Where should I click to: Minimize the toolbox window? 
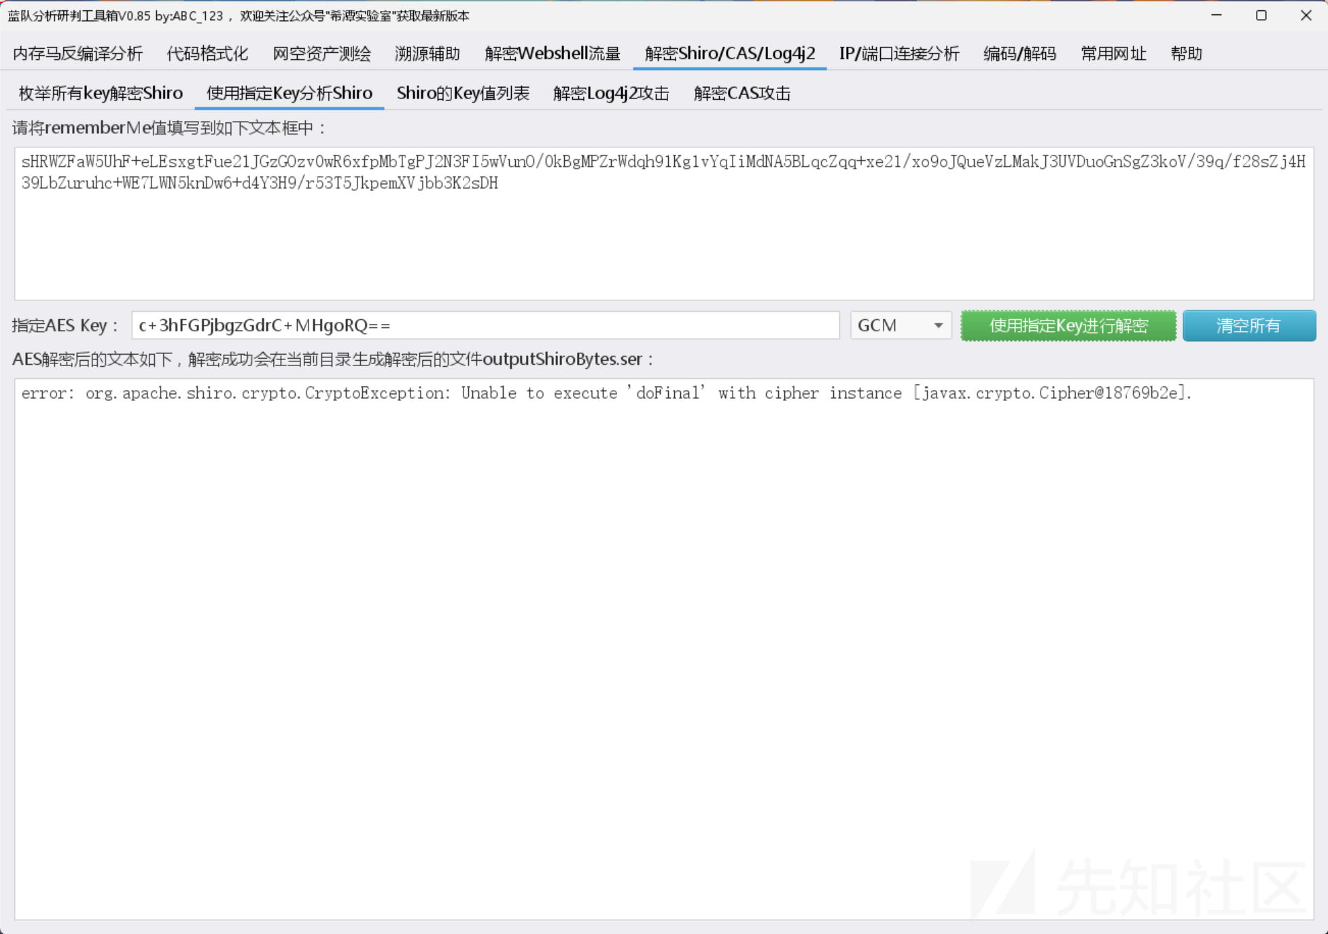1217,15
